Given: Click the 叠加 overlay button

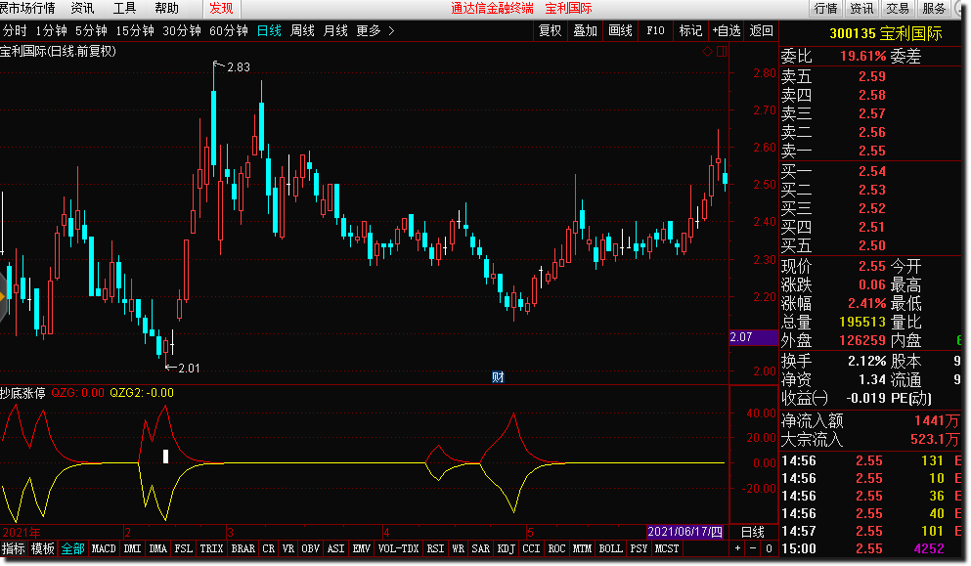Looking at the screenshot, I should [x=585, y=31].
